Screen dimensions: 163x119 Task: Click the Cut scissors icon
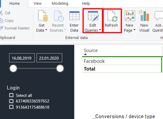[1, 13]
